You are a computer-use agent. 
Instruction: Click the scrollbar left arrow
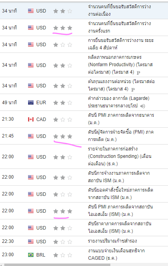(1, 265)
